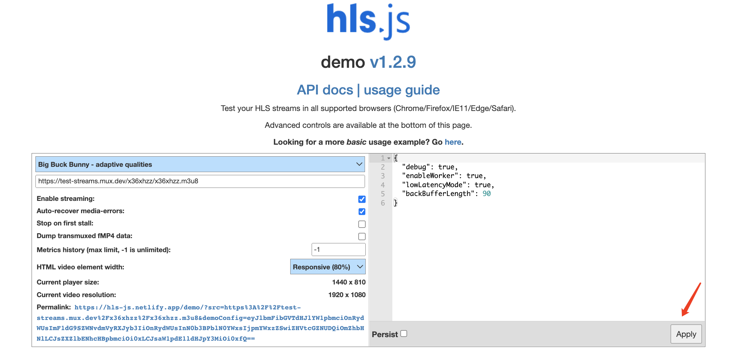The height and width of the screenshot is (354, 744).
Task: Collapse the JSON block fold arrow on line 1
Action: pos(389,158)
